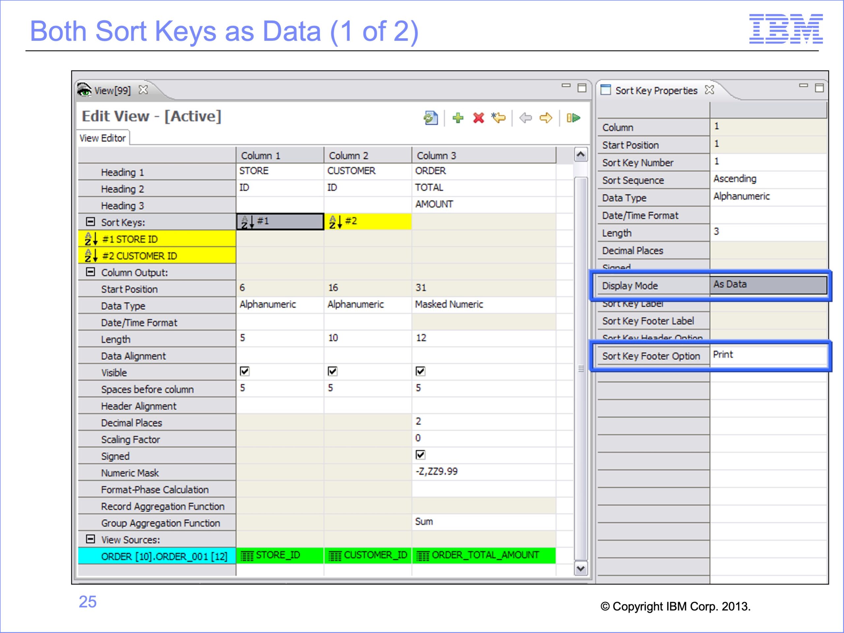This screenshot has height=633, width=844.
Task: Click the red X delete column icon
Action: tap(478, 118)
